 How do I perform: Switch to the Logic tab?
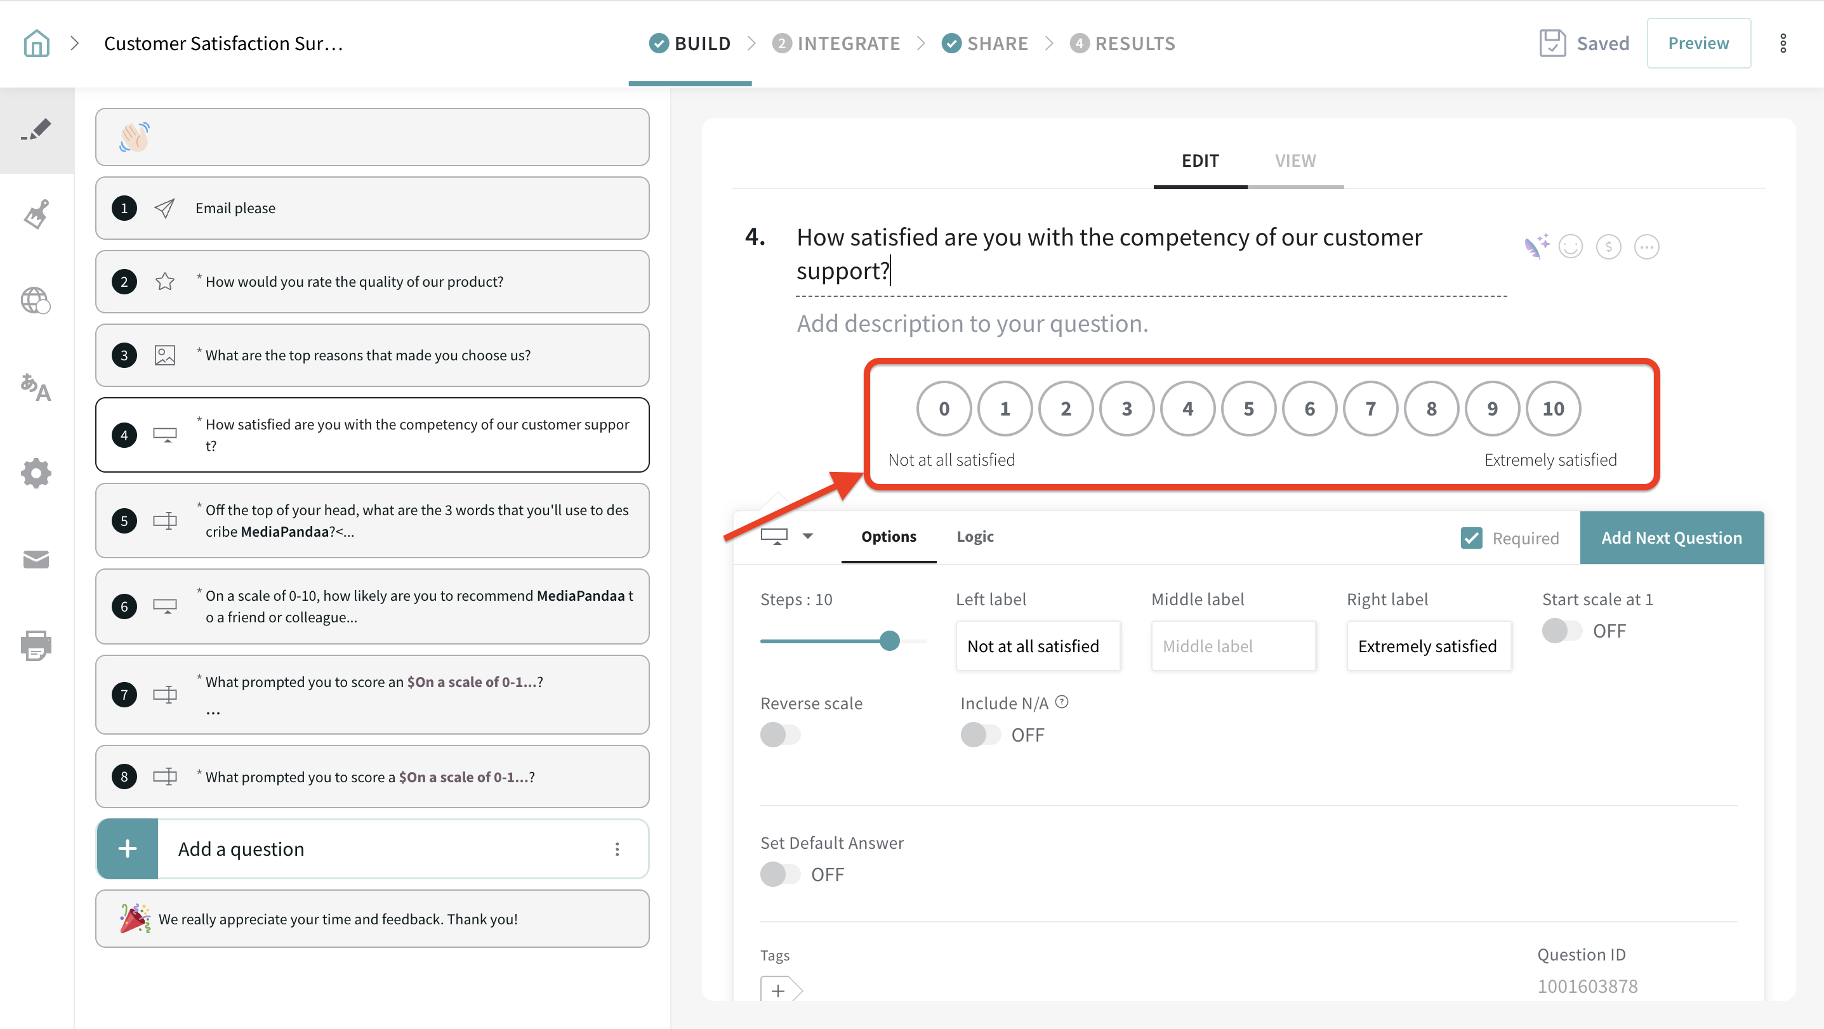point(974,537)
